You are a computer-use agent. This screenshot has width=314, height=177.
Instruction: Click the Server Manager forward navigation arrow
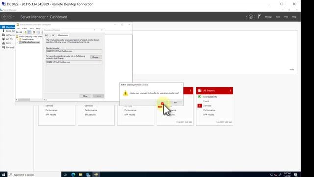point(10,17)
